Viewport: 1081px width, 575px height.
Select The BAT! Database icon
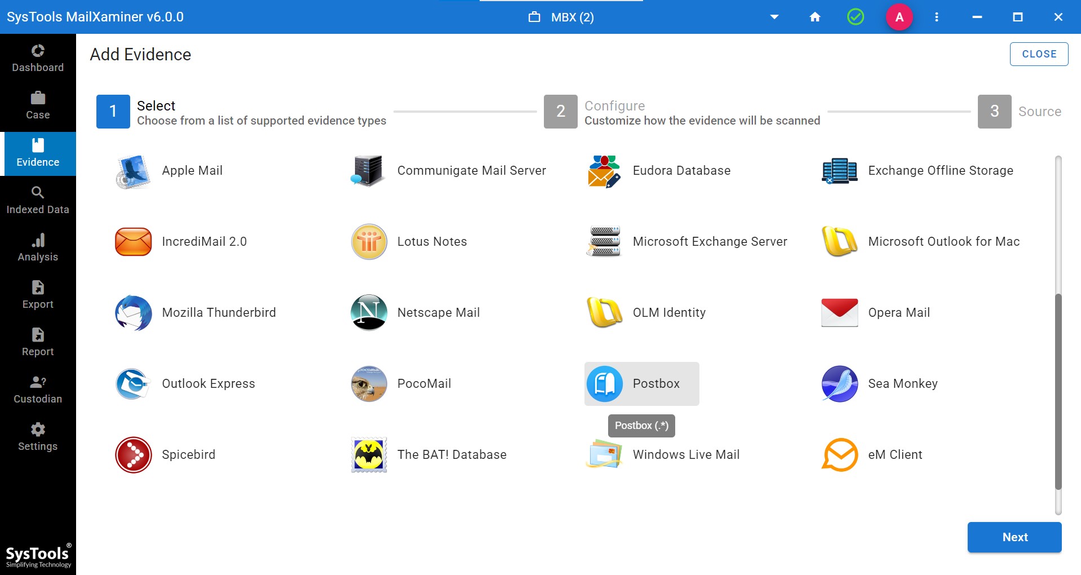[x=369, y=455]
